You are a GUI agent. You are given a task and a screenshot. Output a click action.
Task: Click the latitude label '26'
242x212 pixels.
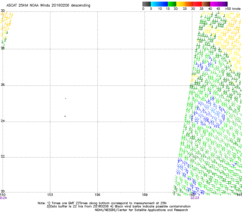(x=3, y=84)
